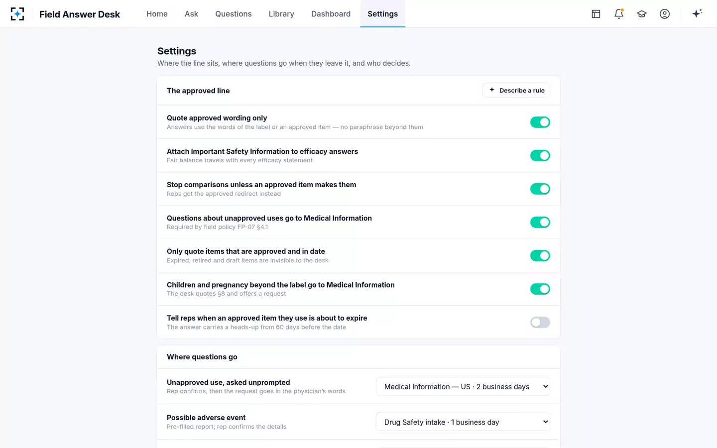The width and height of the screenshot is (717, 448).
Task: Click the "Where questions go" section heading
Action: [202, 357]
